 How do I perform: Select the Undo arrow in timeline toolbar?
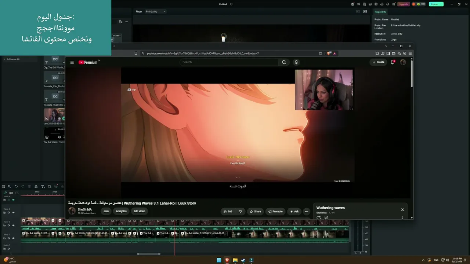16,186
